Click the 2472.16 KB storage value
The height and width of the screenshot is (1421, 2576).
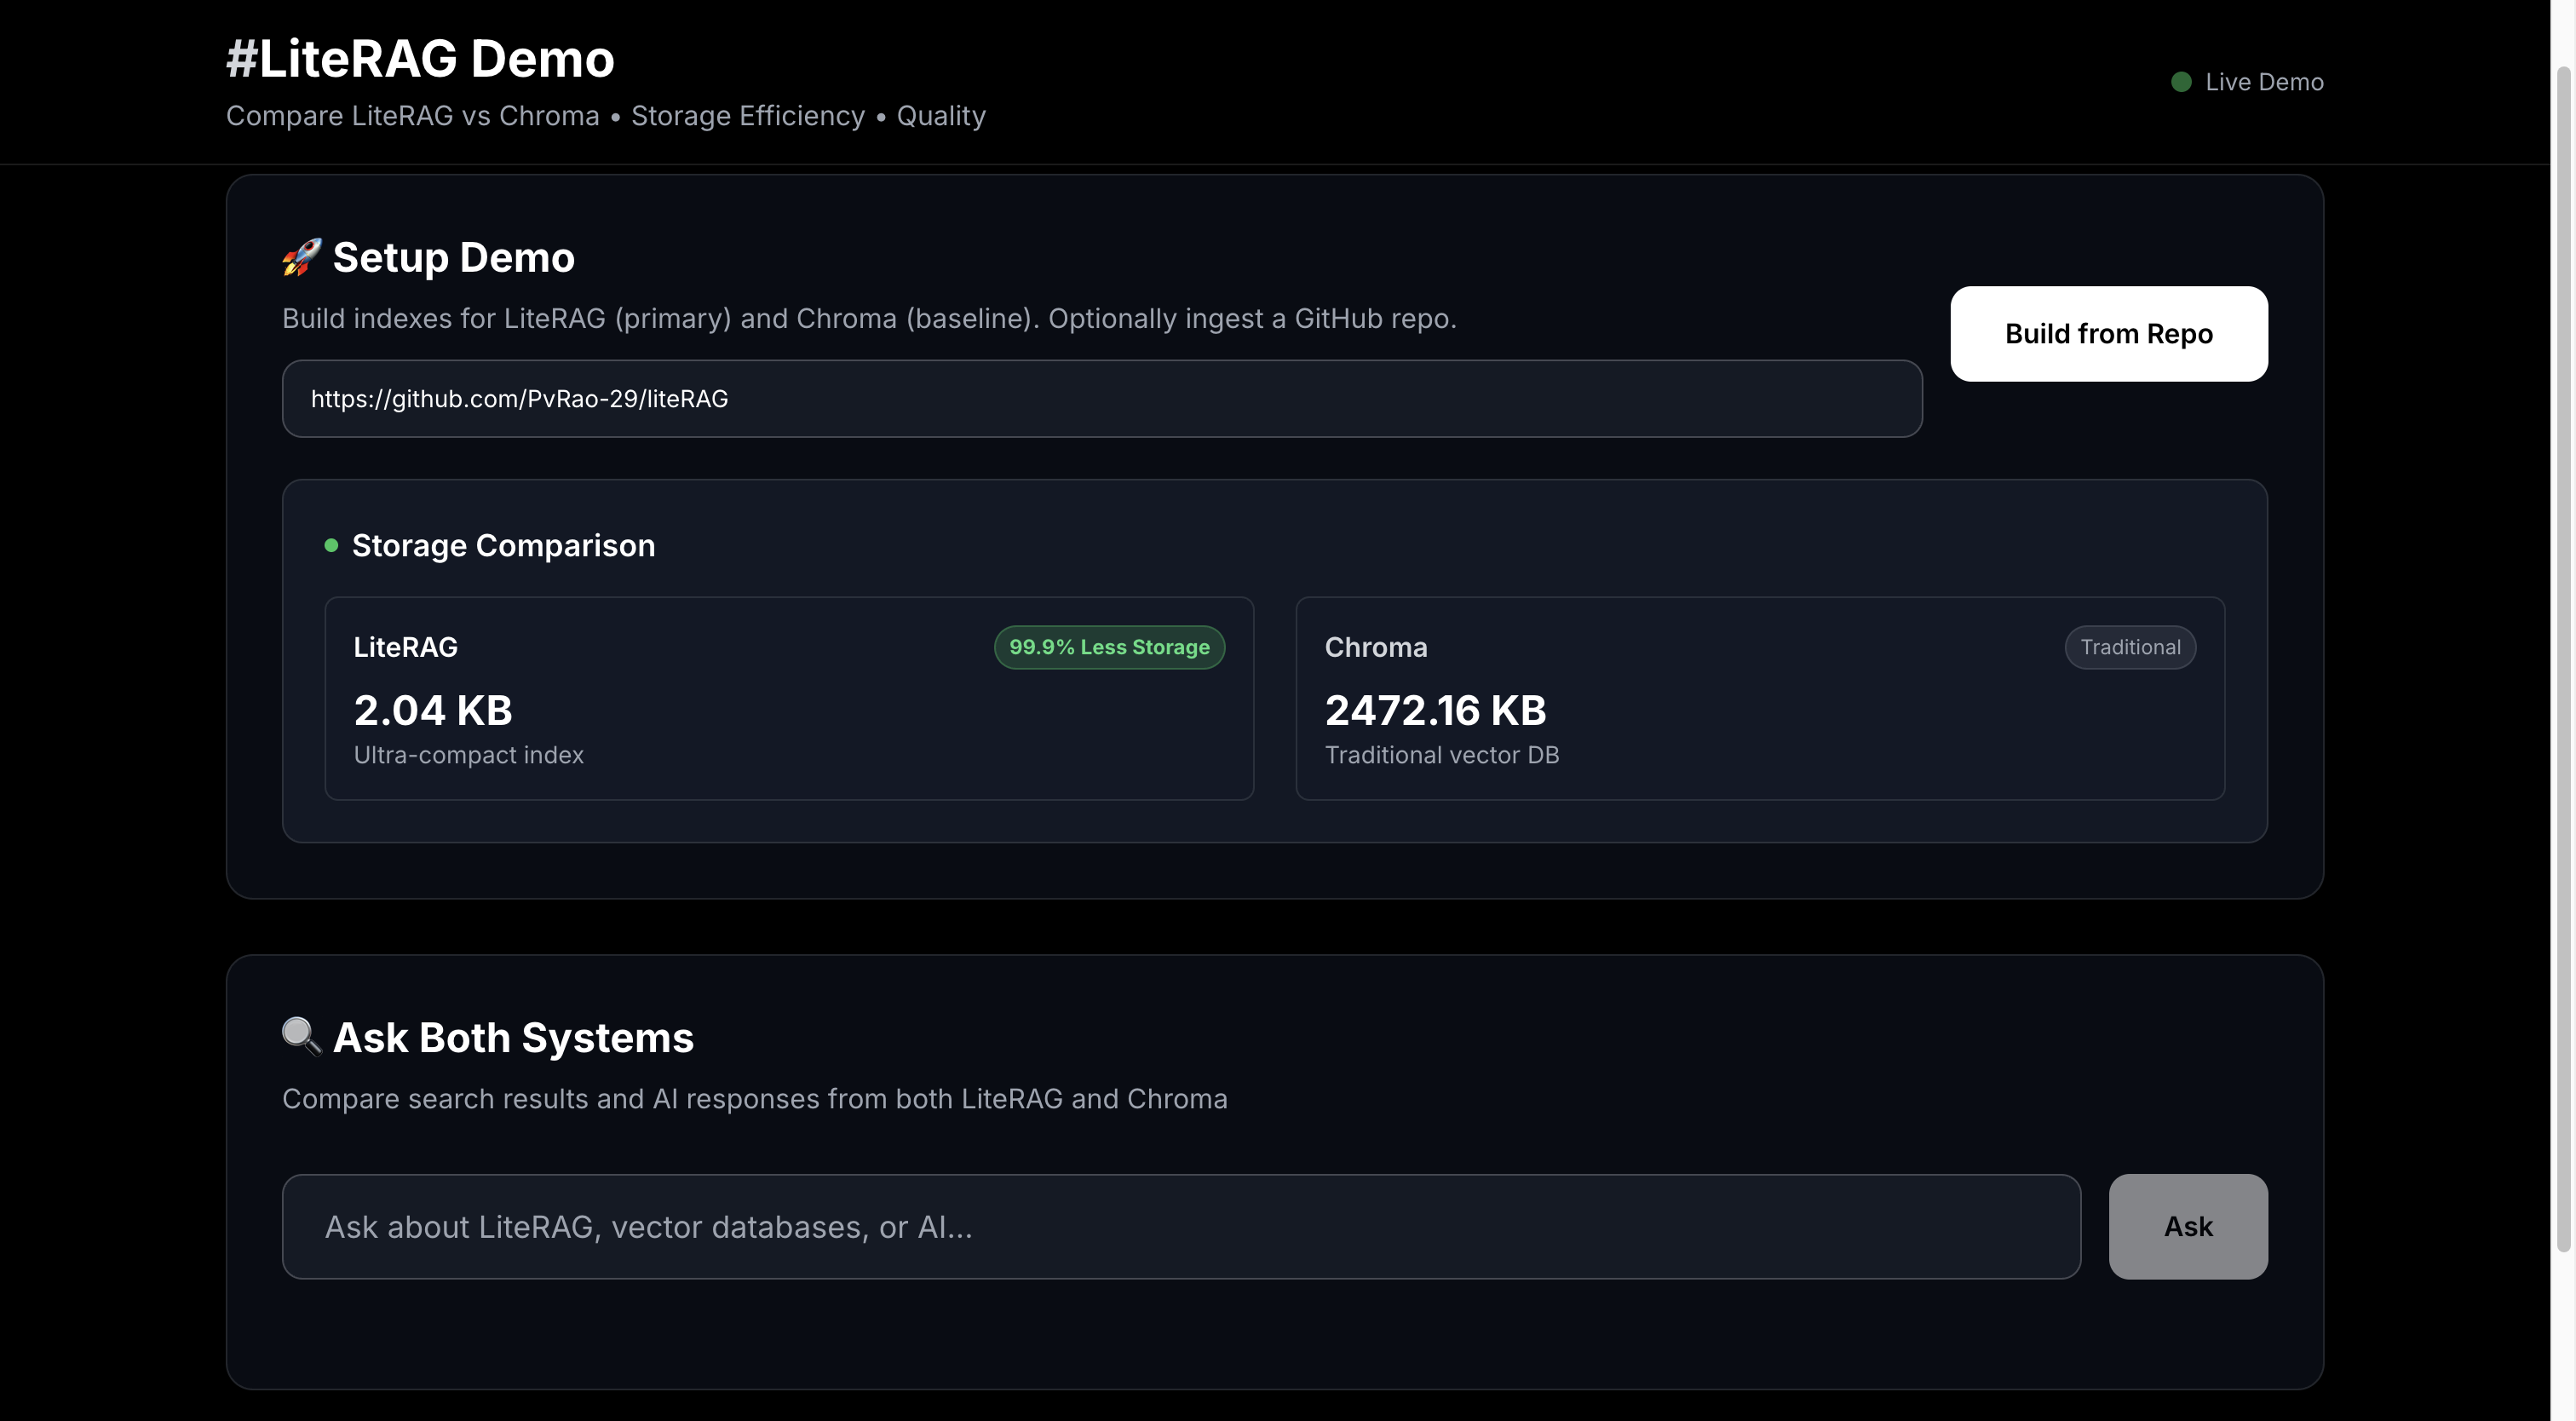(1435, 711)
